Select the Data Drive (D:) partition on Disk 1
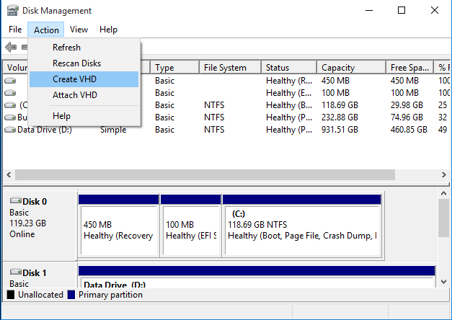The image size is (452, 320). (257, 277)
